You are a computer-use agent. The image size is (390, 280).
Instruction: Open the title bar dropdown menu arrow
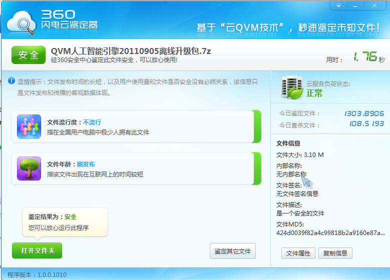(x=338, y=5)
